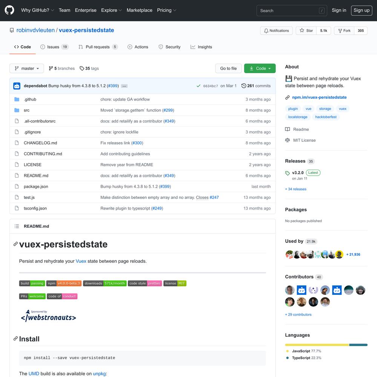Click the first contributor avatar
The height and width of the screenshot is (377, 377).
click(290, 290)
